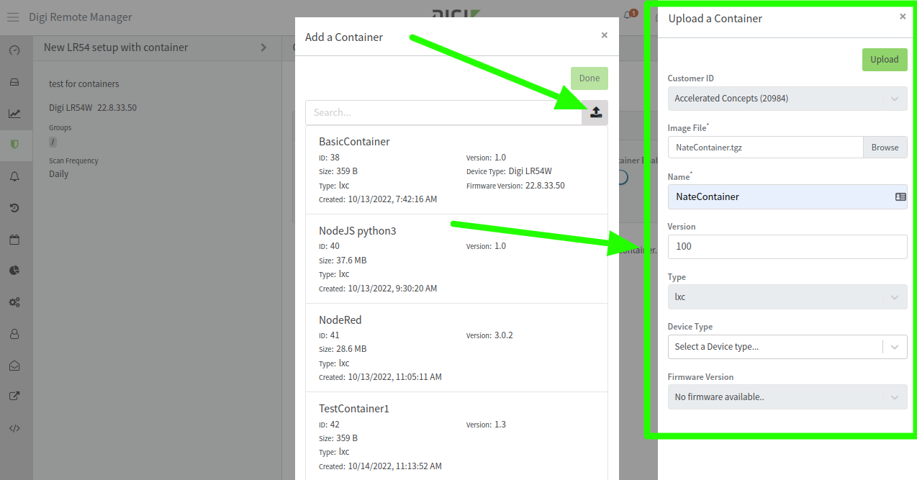Open the History clock icon in sidebar
The image size is (917, 480).
[14, 208]
